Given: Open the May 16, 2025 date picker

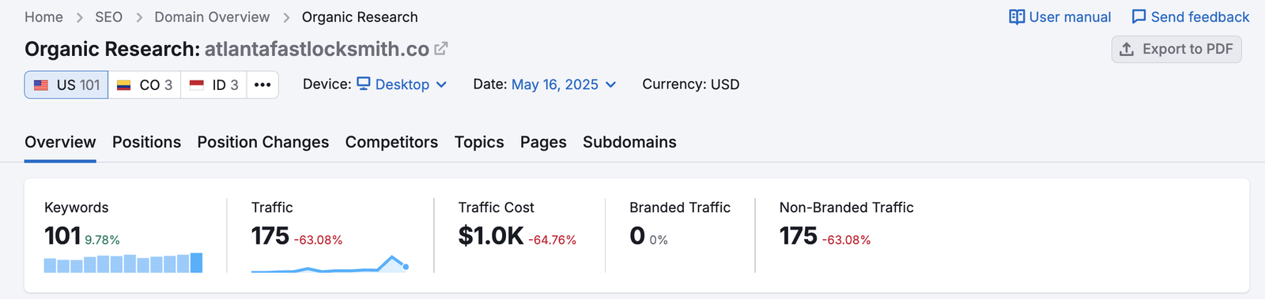Looking at the screenshot, I should click(564, 84).
